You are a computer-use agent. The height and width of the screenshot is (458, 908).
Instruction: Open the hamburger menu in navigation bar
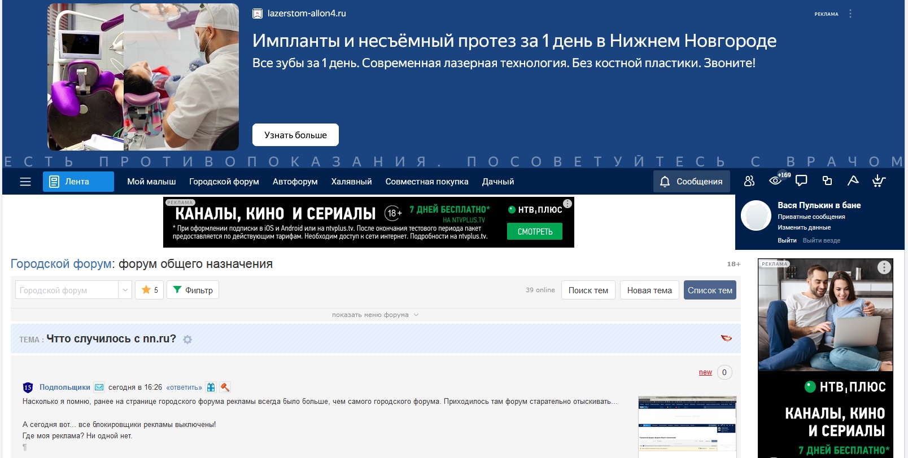coord(25,182)
